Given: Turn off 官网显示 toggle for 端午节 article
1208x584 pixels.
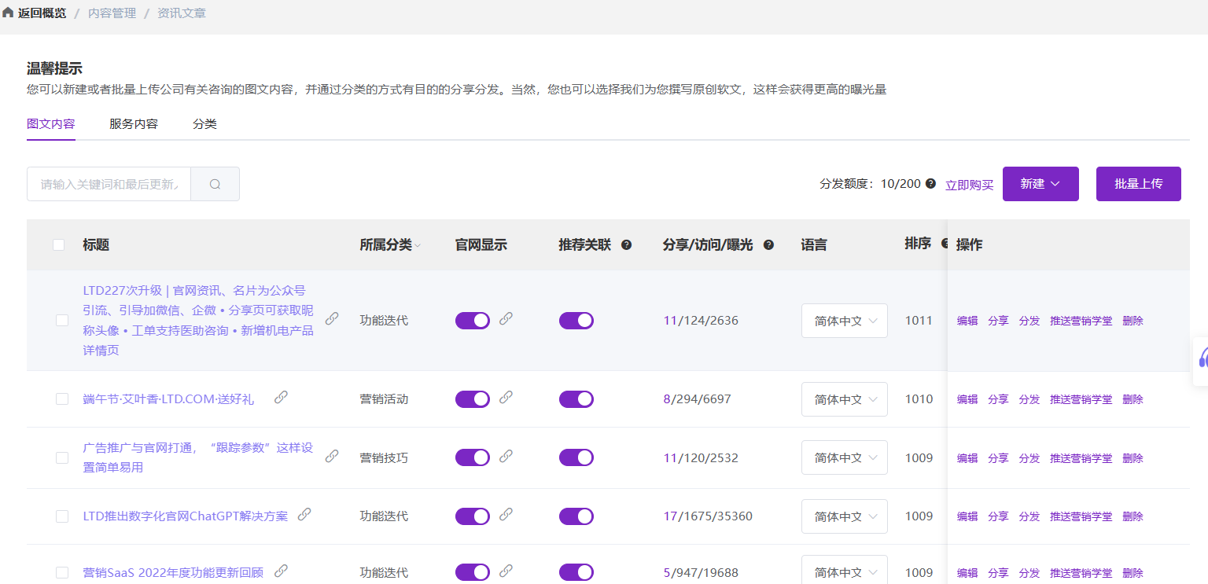Looking at the screenshot, I should click(472, 399).
